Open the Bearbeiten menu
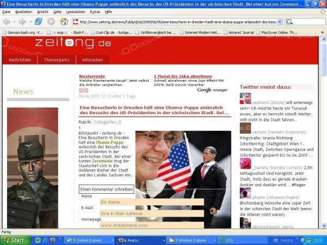The height and width of the screenshot is (245, 327). [x=24, y=12]
